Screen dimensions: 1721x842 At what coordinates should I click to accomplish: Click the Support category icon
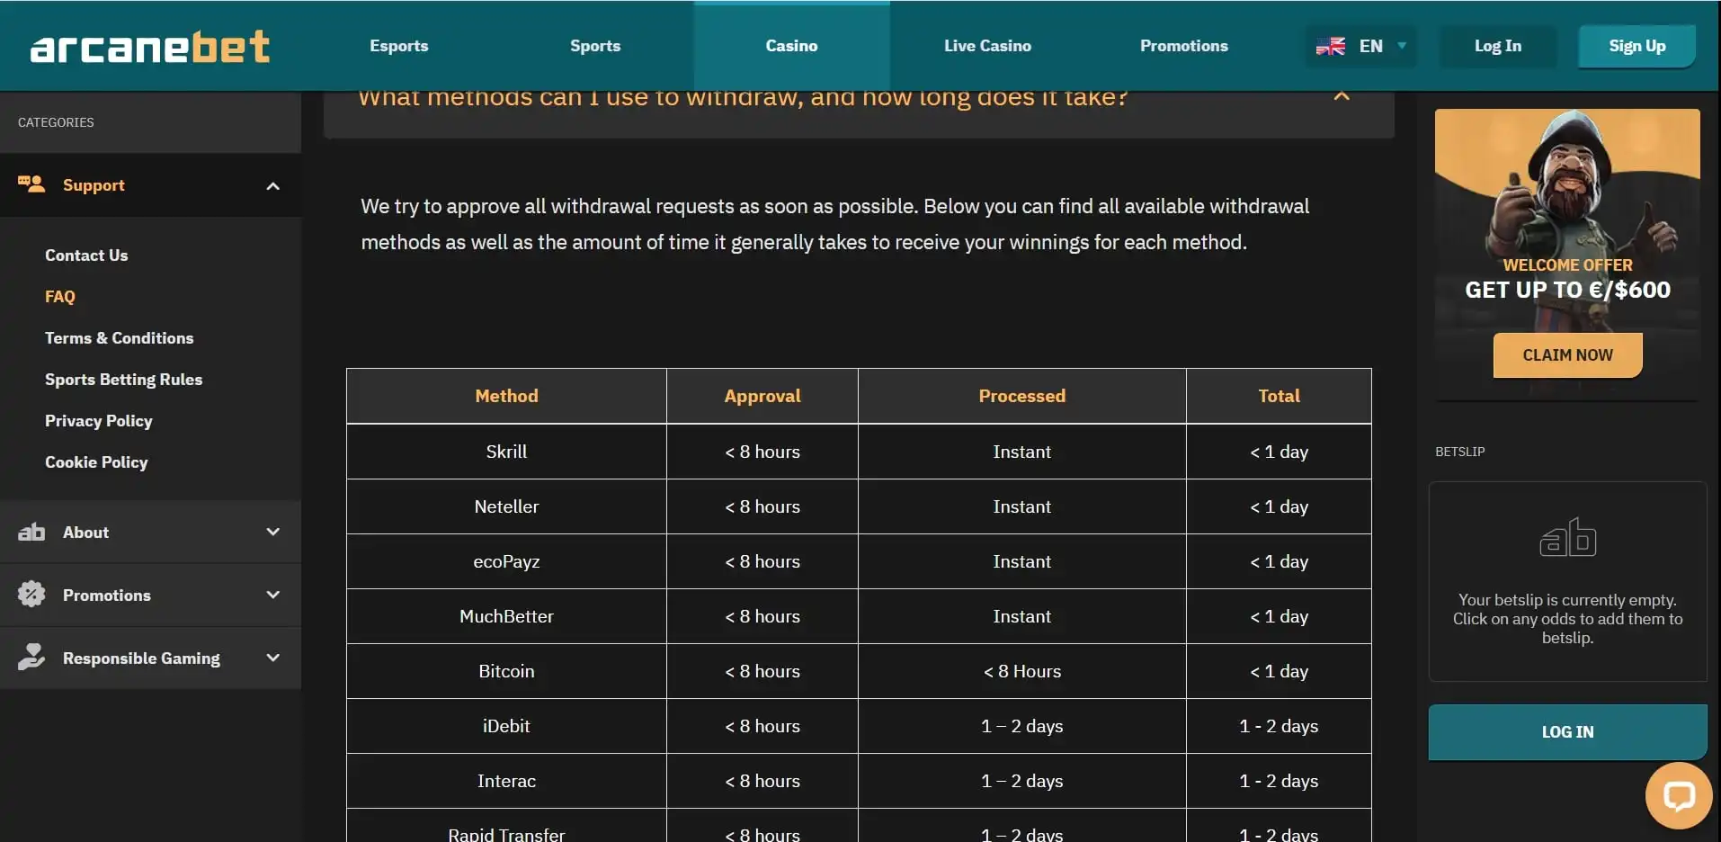click(x=31, y=184)
